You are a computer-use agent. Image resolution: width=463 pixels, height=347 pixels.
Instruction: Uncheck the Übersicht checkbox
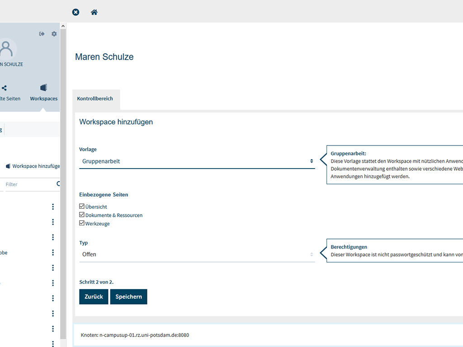[82, 206]
